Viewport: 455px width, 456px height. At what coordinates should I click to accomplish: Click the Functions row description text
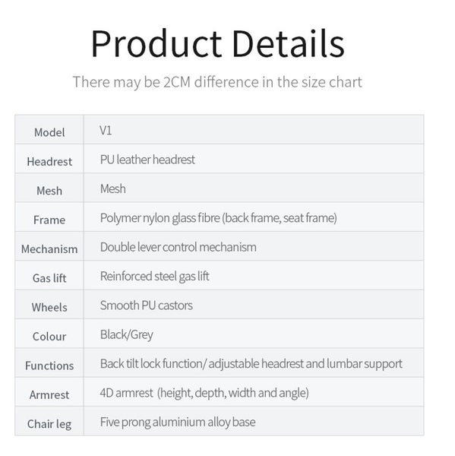251,364
